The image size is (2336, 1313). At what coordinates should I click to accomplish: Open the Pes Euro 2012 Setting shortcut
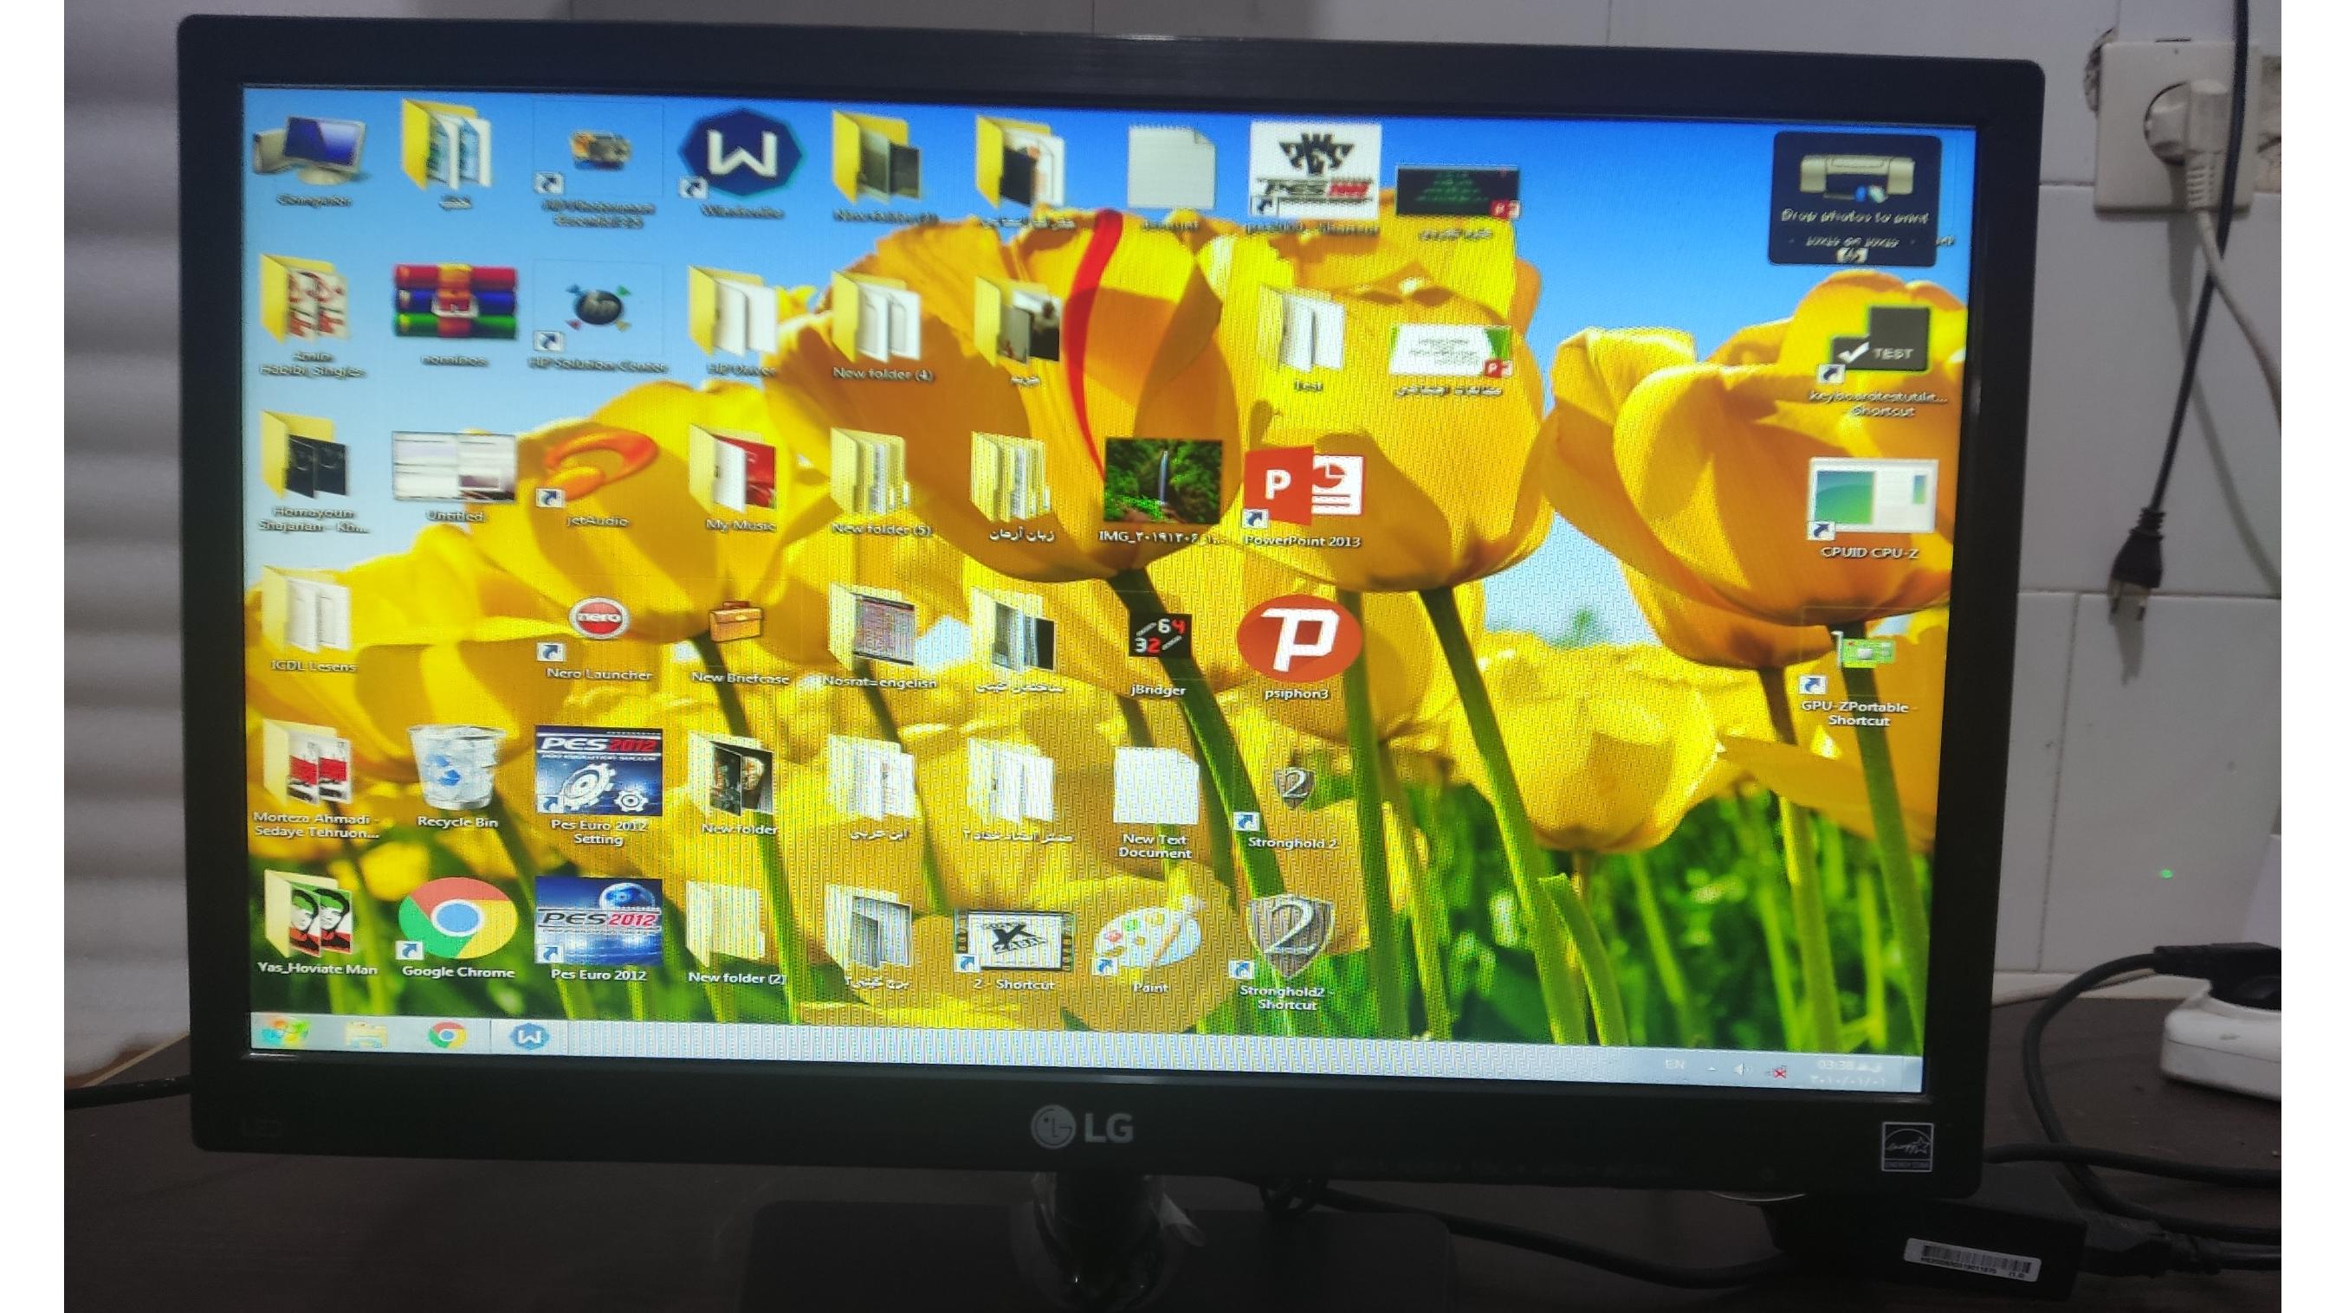click(x=598, y=773)
